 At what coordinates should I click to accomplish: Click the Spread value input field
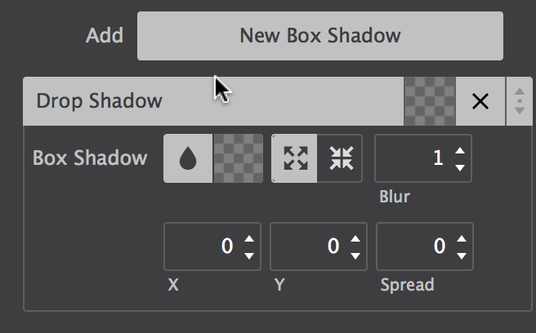tap(413, 246)
